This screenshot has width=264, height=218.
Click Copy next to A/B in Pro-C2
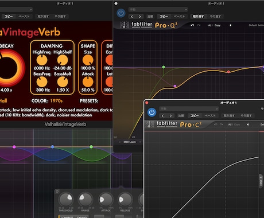[x=237, y=124]
